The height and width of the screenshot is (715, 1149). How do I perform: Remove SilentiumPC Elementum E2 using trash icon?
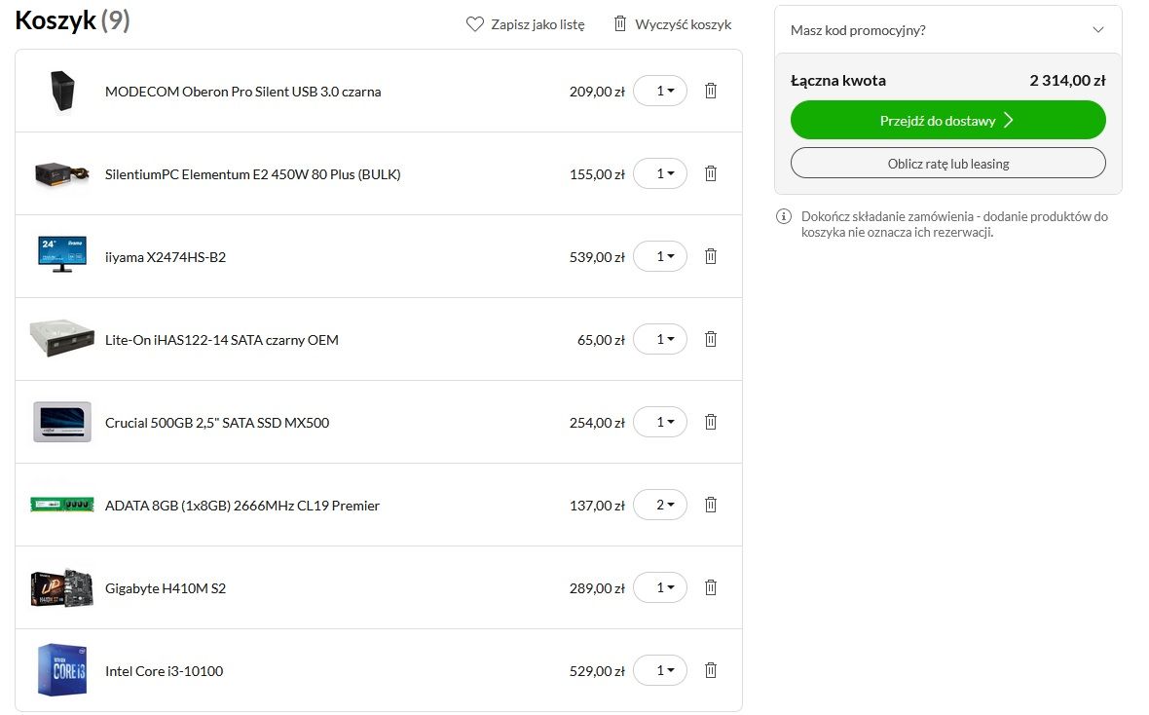(710, 173)
